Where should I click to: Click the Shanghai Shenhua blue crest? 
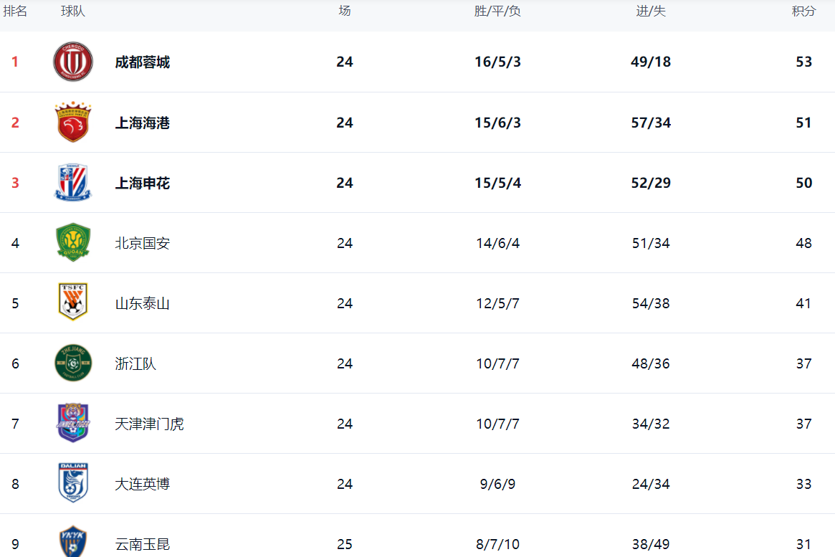(73, 183)
